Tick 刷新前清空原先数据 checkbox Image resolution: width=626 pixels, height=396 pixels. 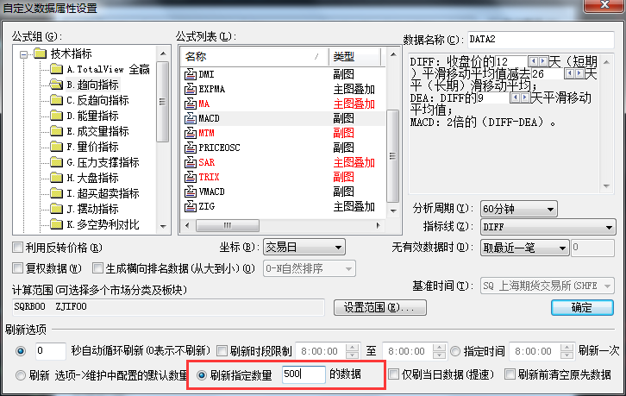coord(510,374)
